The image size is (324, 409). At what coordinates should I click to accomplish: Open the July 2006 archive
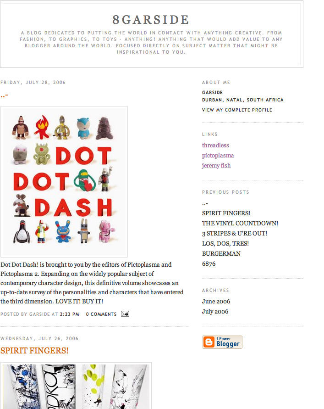coord(215,311)
